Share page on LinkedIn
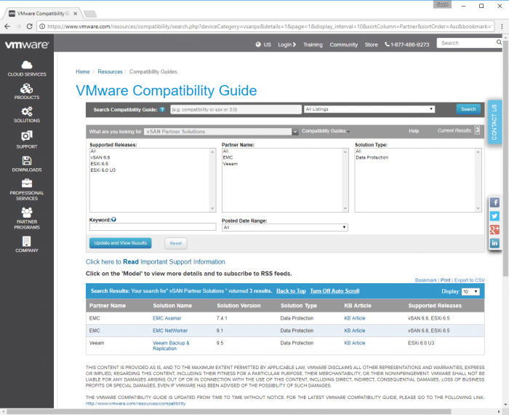This screenshot has width=509, height=415. tap(494, 243)
